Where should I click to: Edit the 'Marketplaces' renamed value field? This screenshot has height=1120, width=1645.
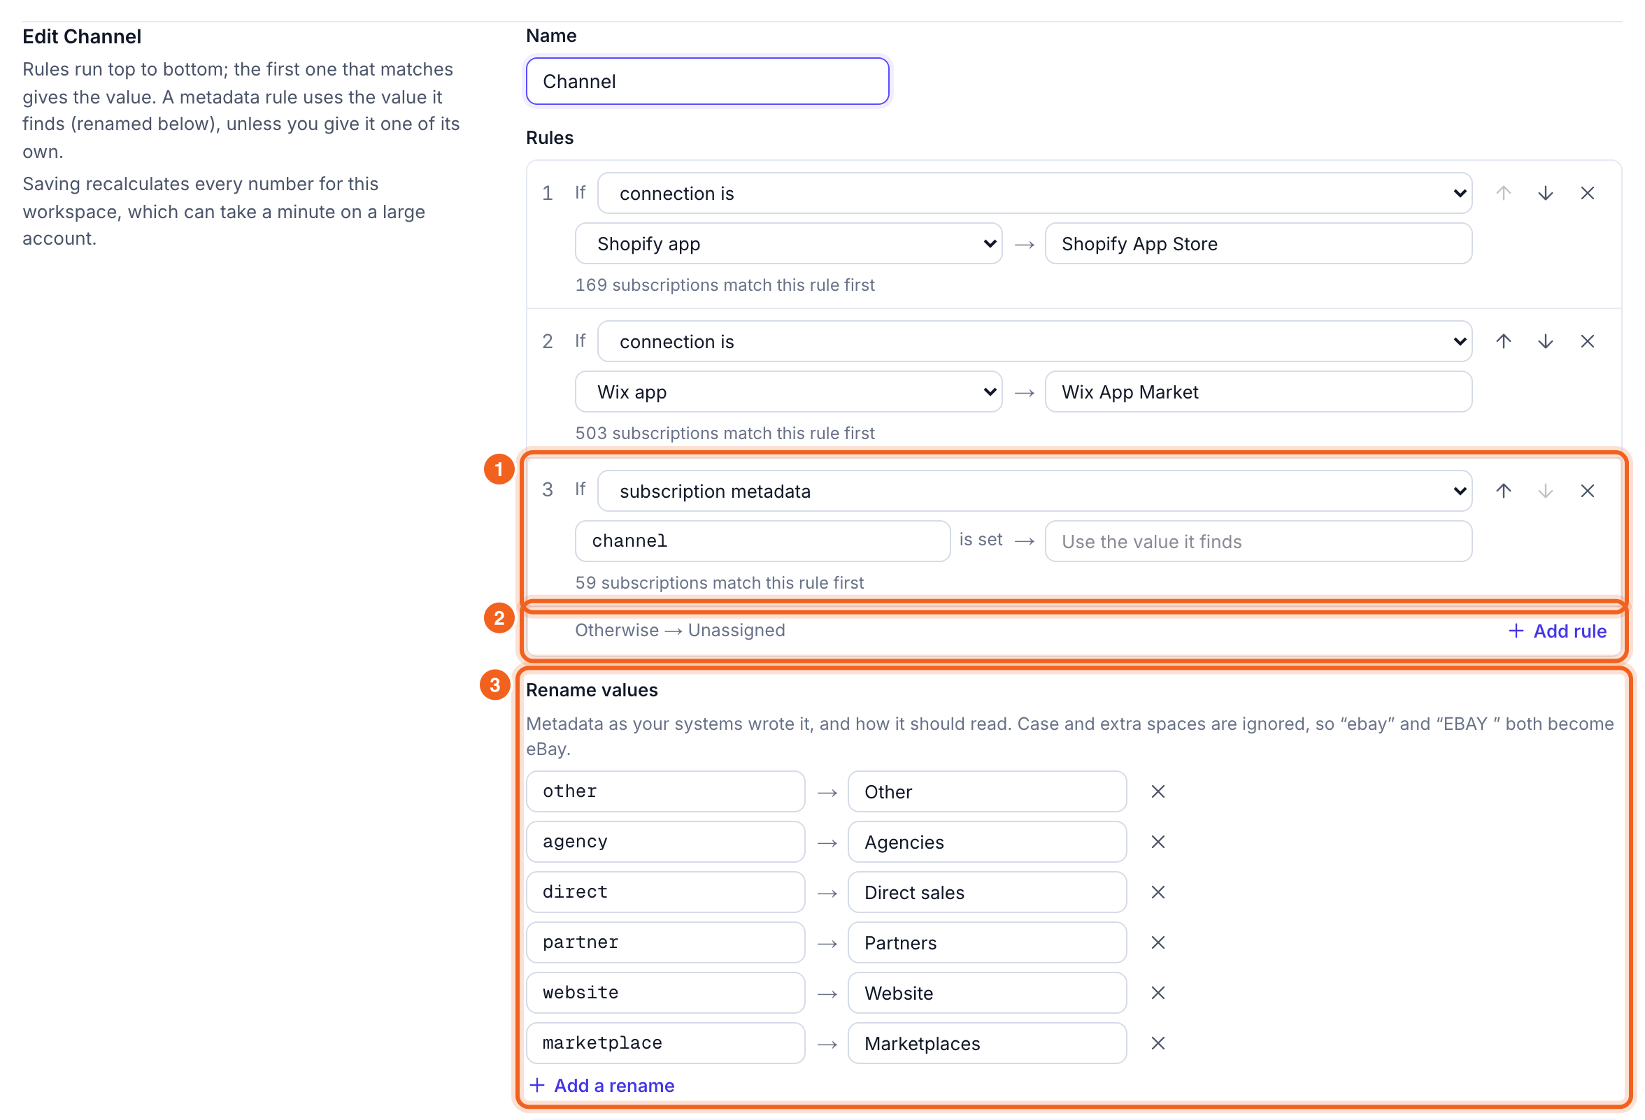(988, 1043)
